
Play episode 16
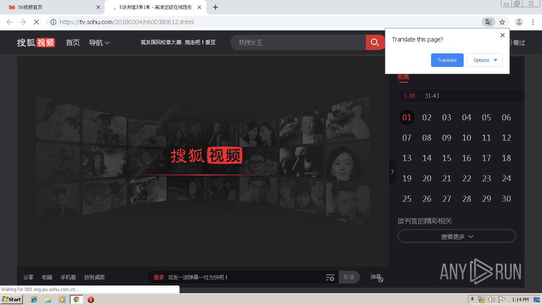tap(467, 158)
